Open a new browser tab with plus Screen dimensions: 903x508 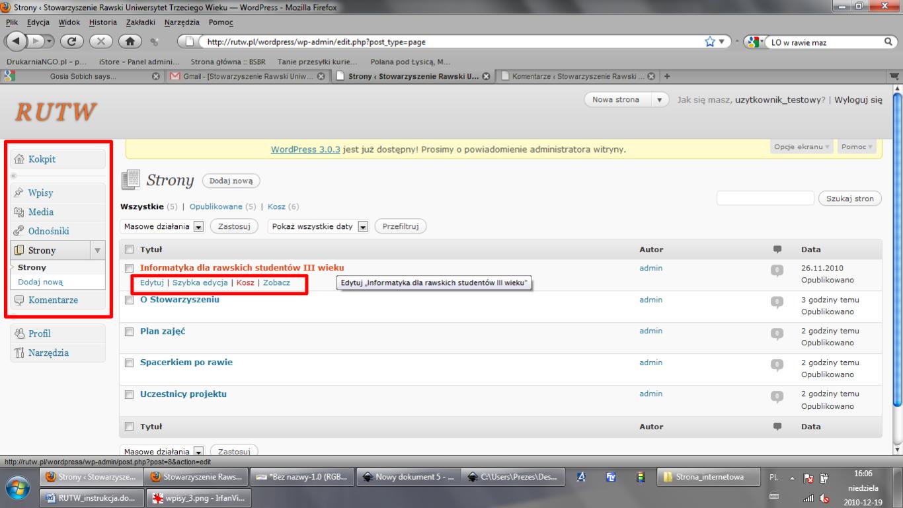click(668, 76)
